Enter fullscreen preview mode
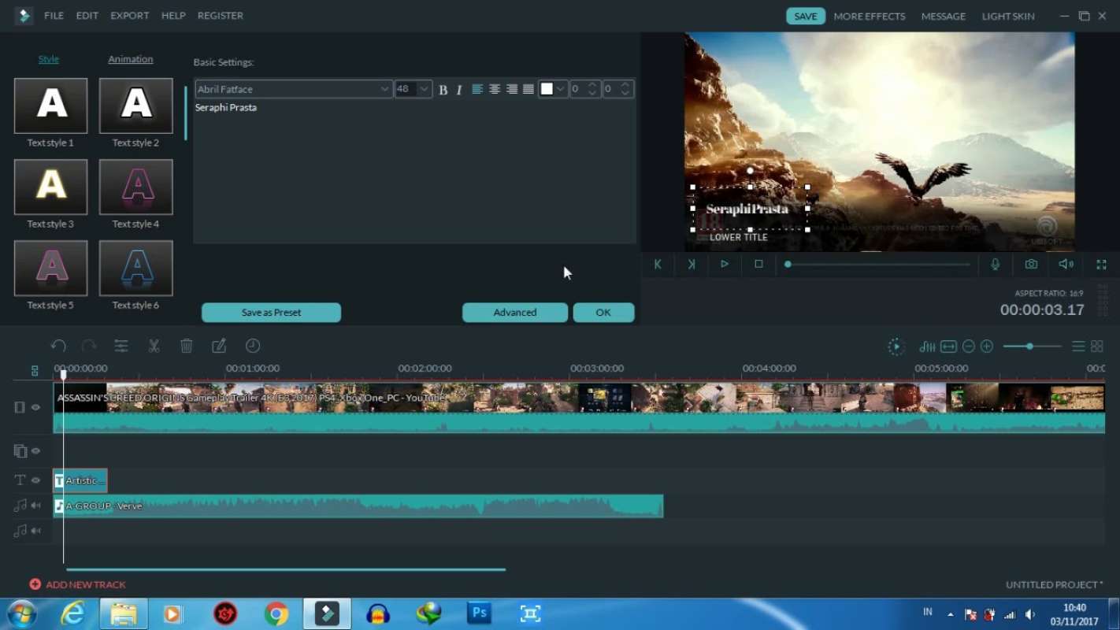 [x=1101, y=265]
